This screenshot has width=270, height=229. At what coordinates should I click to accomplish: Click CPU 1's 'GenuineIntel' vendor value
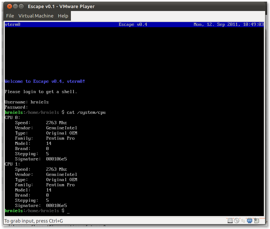point(62,174)
